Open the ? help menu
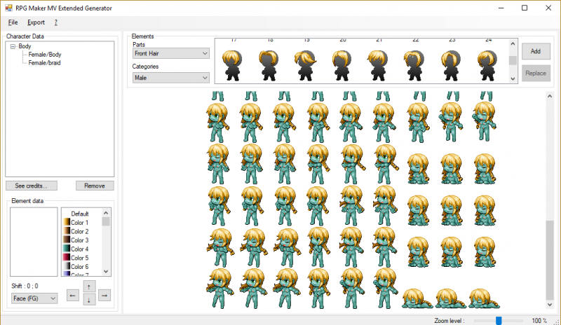 click(56, 22)
